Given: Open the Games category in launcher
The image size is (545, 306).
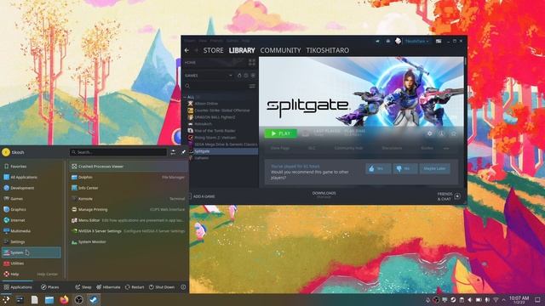Looking at the screenshot, I should point(32,199).
